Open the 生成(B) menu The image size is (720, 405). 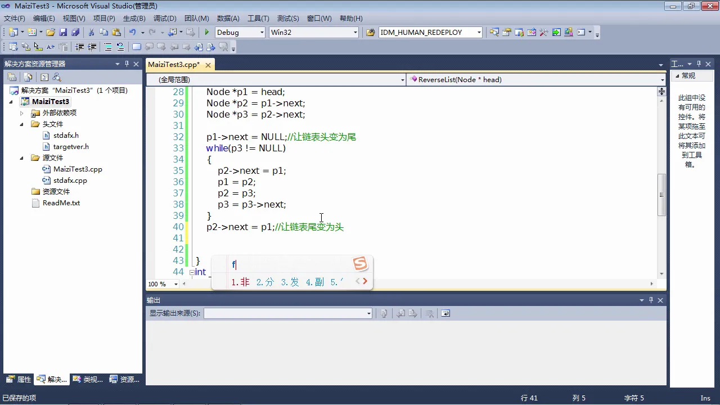click(x=134, y=19)
